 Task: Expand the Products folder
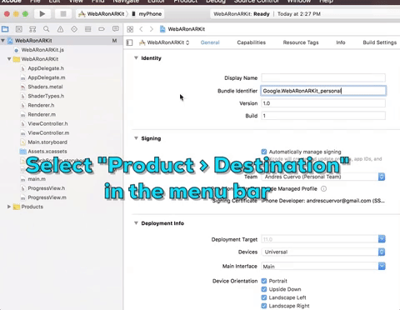pyautogui.click(x=9, y=207)
